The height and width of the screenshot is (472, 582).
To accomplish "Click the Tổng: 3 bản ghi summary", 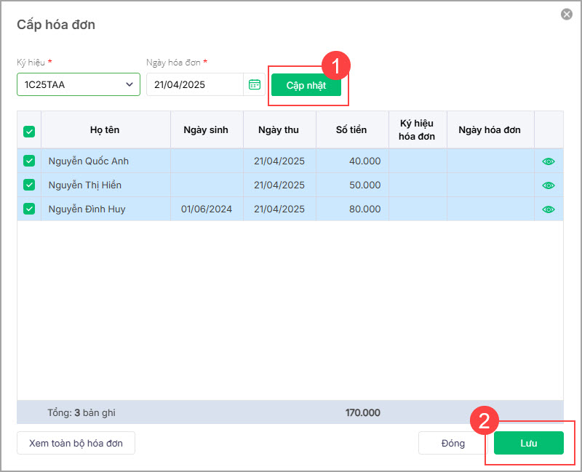I will pos(81,412).
